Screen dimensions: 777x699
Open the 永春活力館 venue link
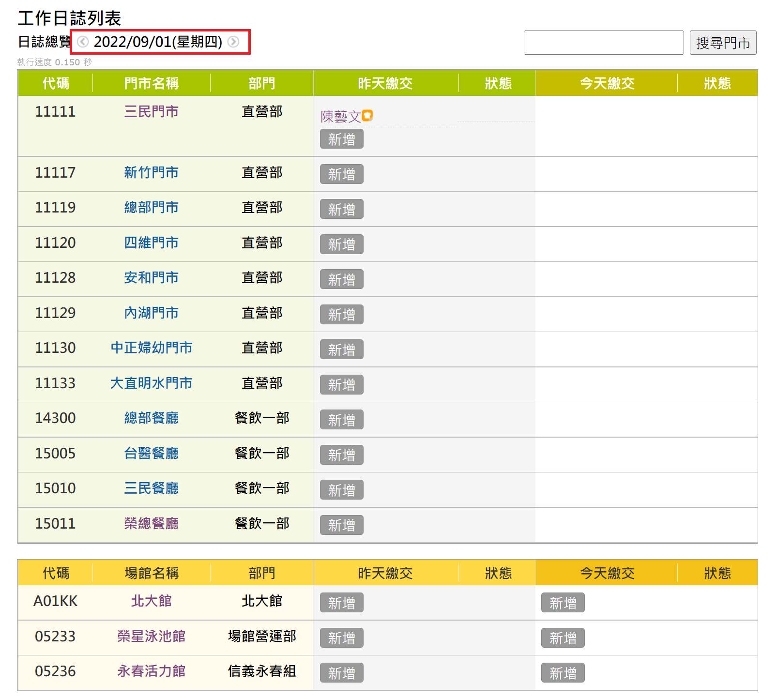pyautogui.click(x=151, y=671)
